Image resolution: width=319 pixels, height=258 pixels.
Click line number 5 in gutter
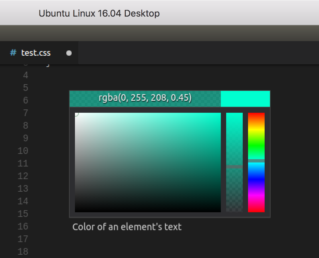26,88
